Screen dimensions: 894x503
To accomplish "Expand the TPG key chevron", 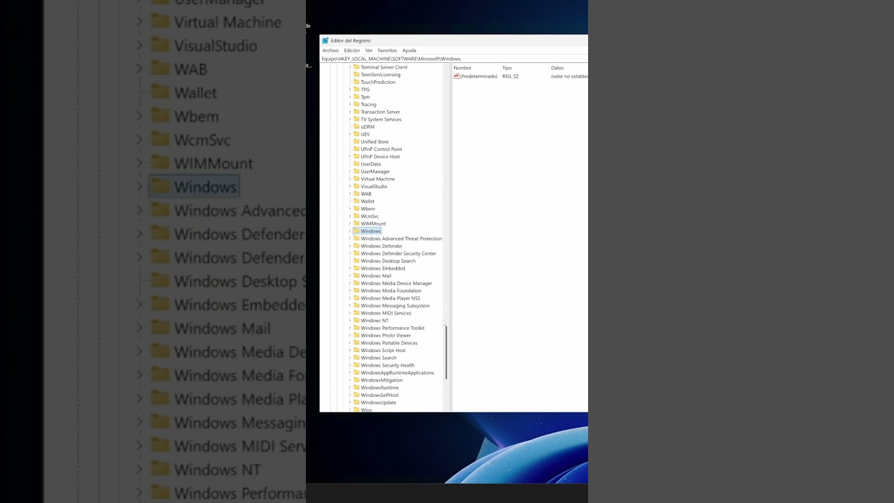I will (x=350, y=89).
